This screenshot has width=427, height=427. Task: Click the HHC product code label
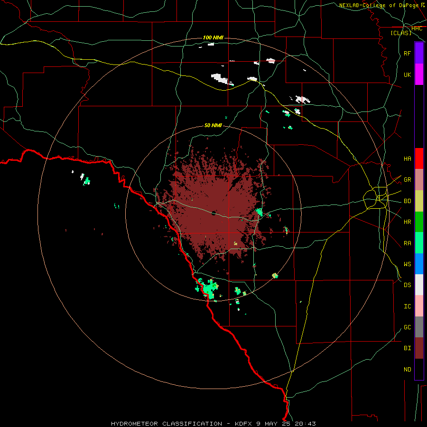[x=417, y=28]
